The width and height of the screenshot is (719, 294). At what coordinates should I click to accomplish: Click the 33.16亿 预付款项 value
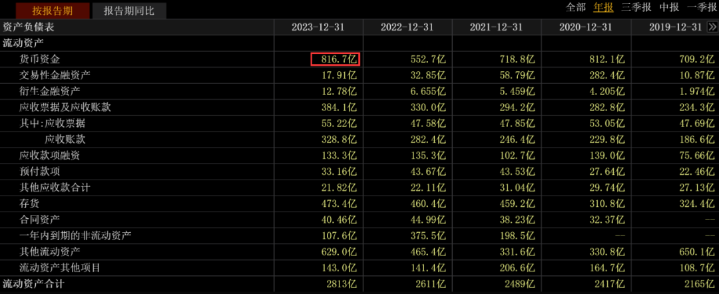click(x=338, y=172)
